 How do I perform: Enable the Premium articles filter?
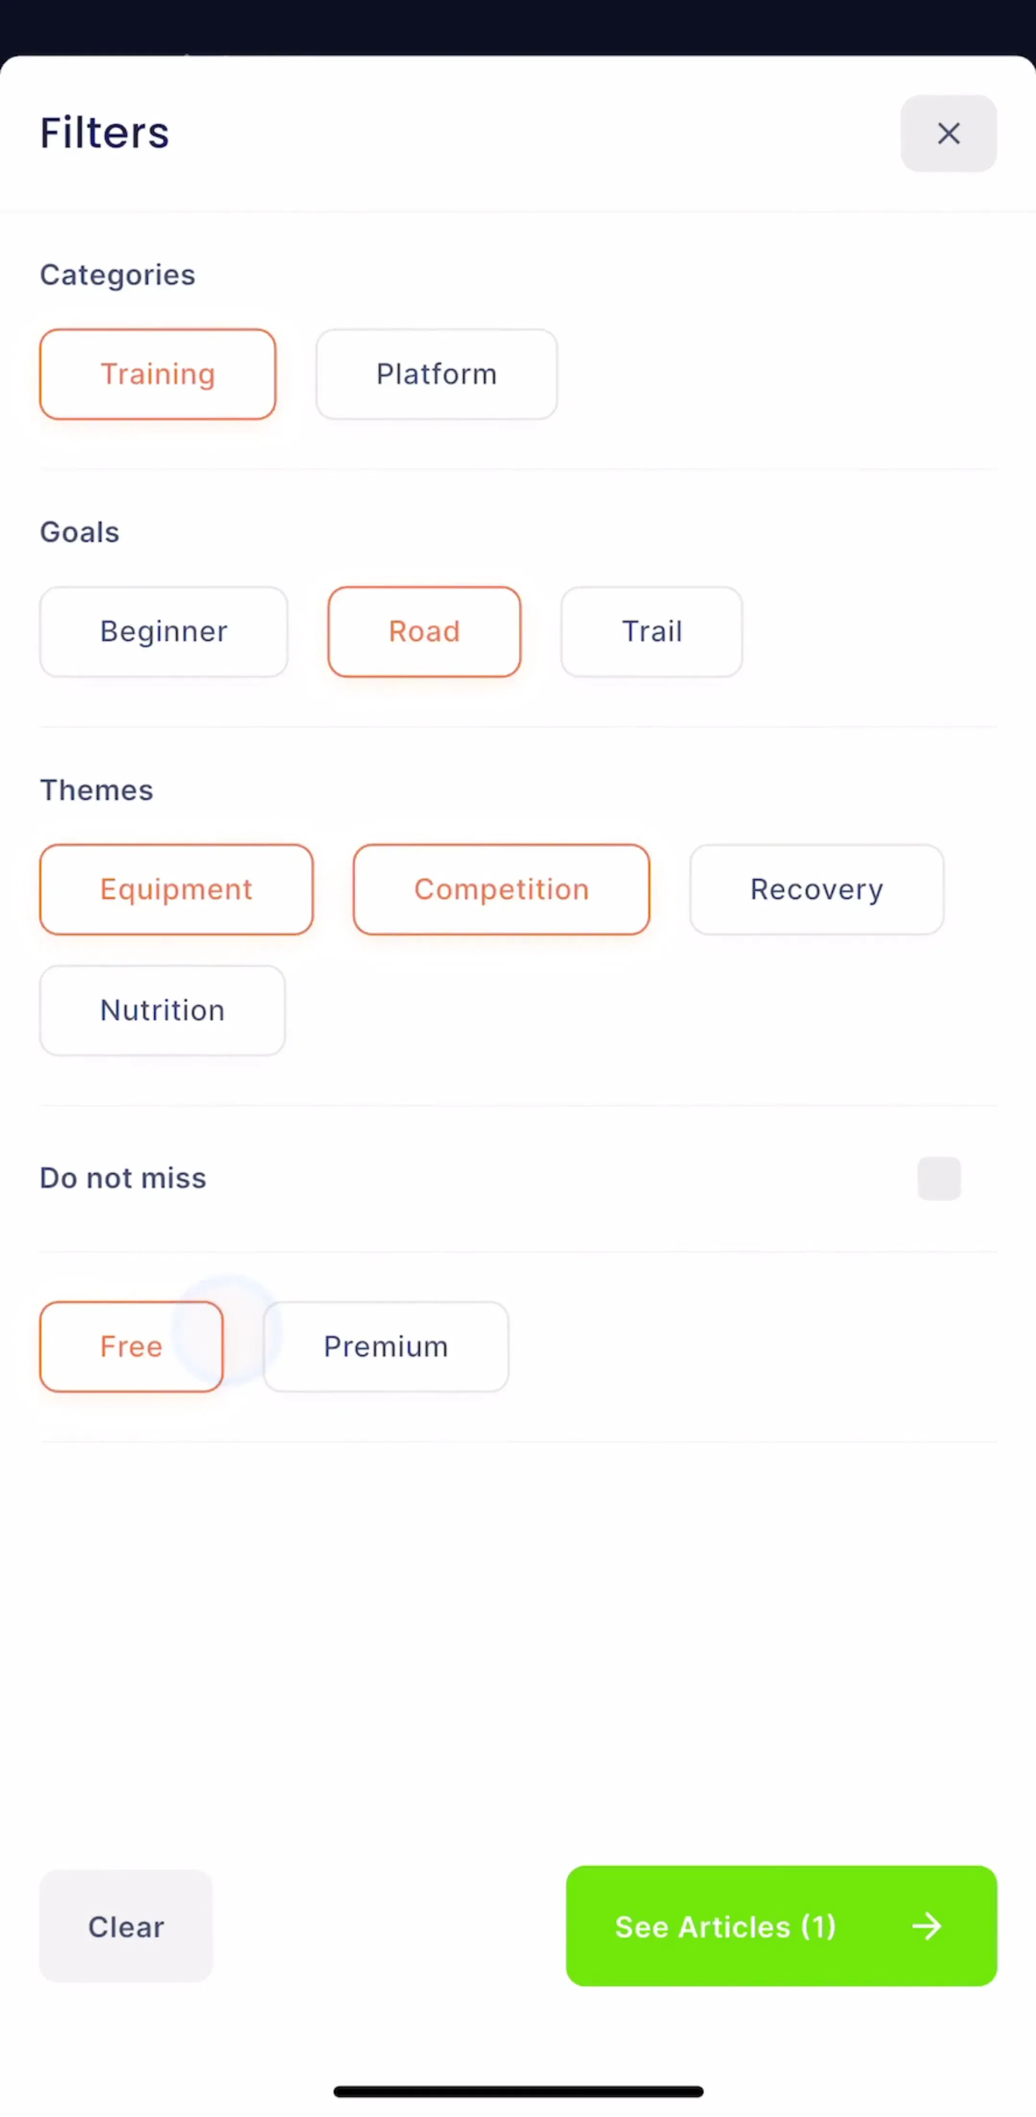click(385, 1346)
